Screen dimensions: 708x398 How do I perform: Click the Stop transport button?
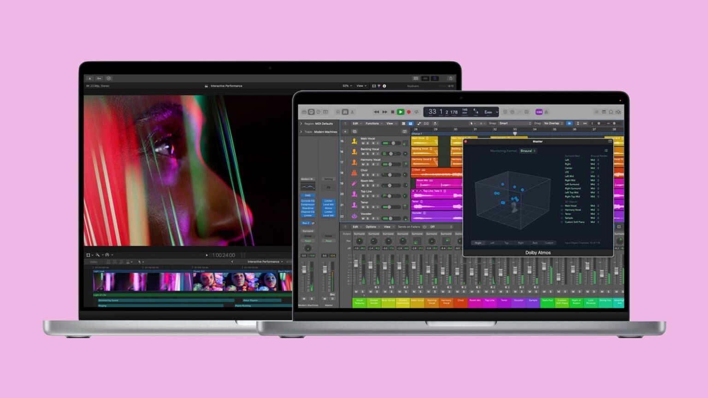393,112
